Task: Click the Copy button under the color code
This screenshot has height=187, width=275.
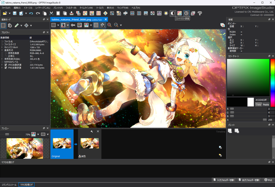Action: (258, 105)
